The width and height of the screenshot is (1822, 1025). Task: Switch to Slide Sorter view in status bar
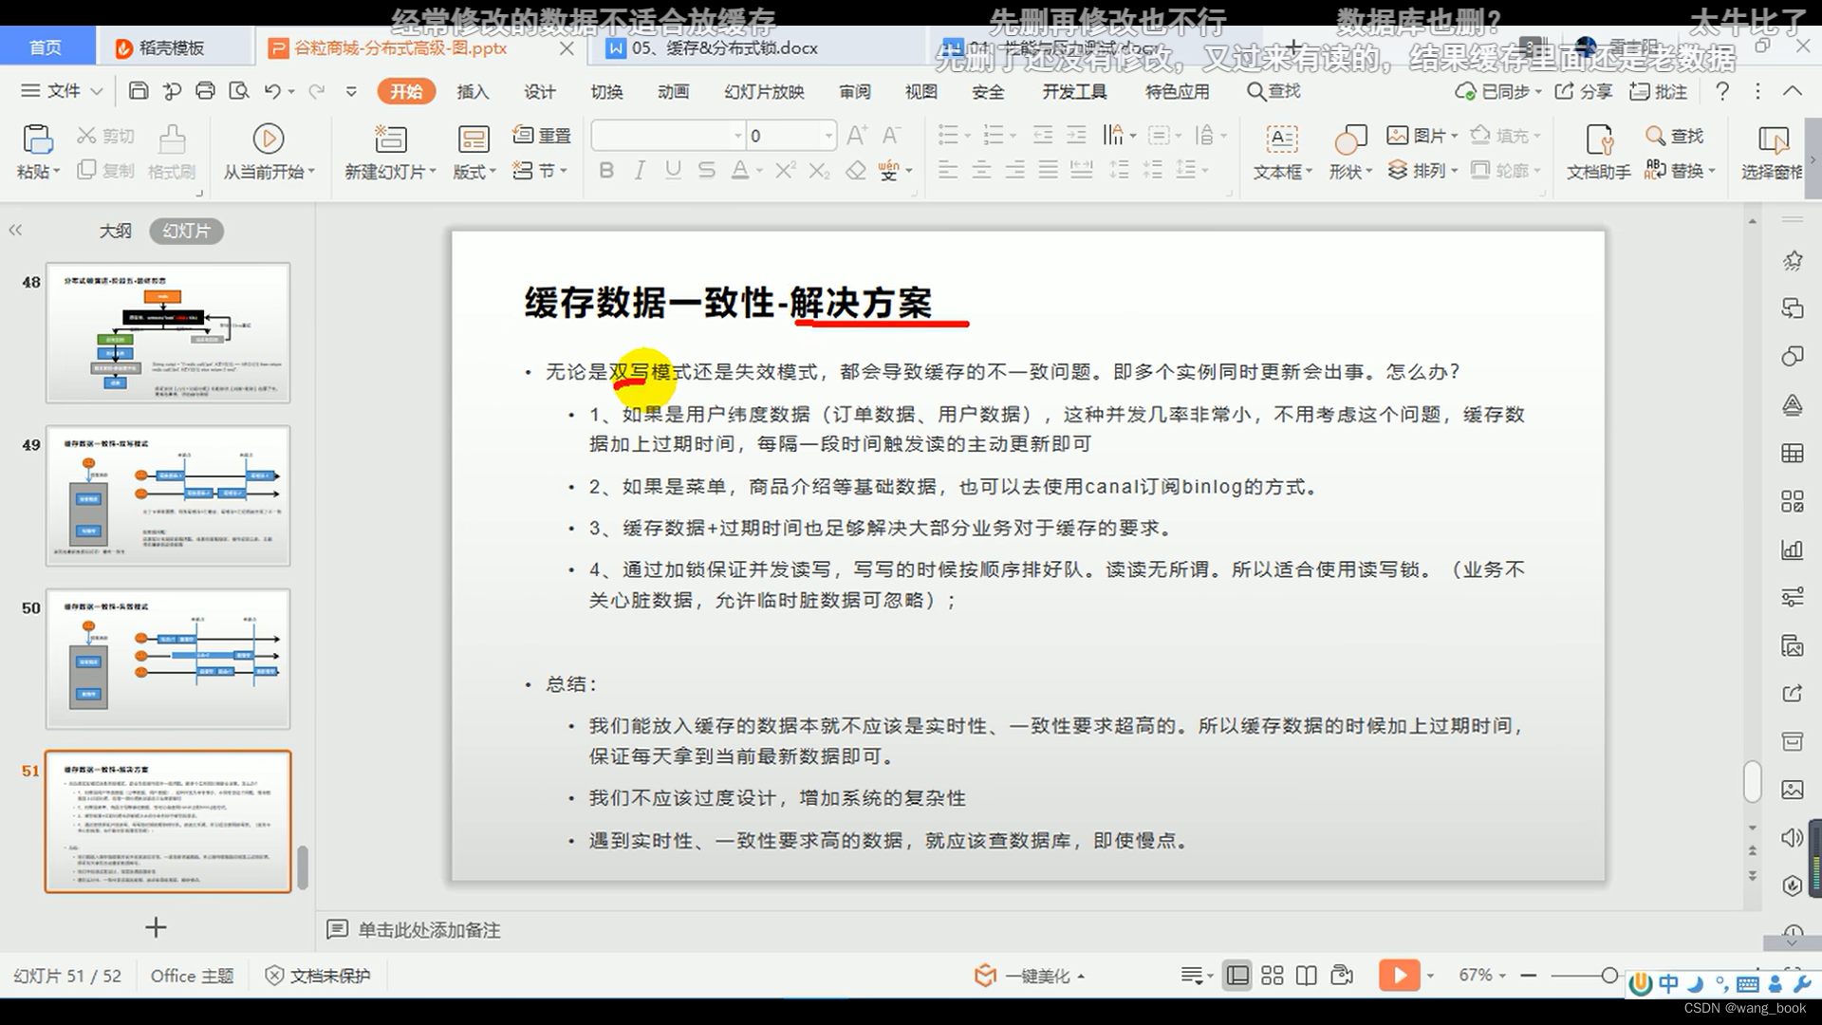tap(1273, 976)
